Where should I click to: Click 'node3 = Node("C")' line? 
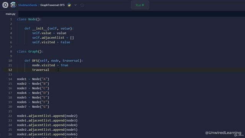(x=33, y=88)
